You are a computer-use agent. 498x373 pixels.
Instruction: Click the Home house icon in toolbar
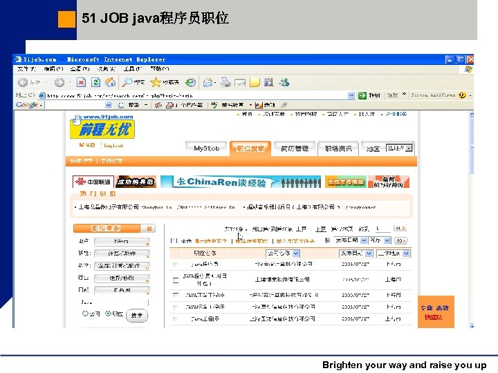point(110,82)
